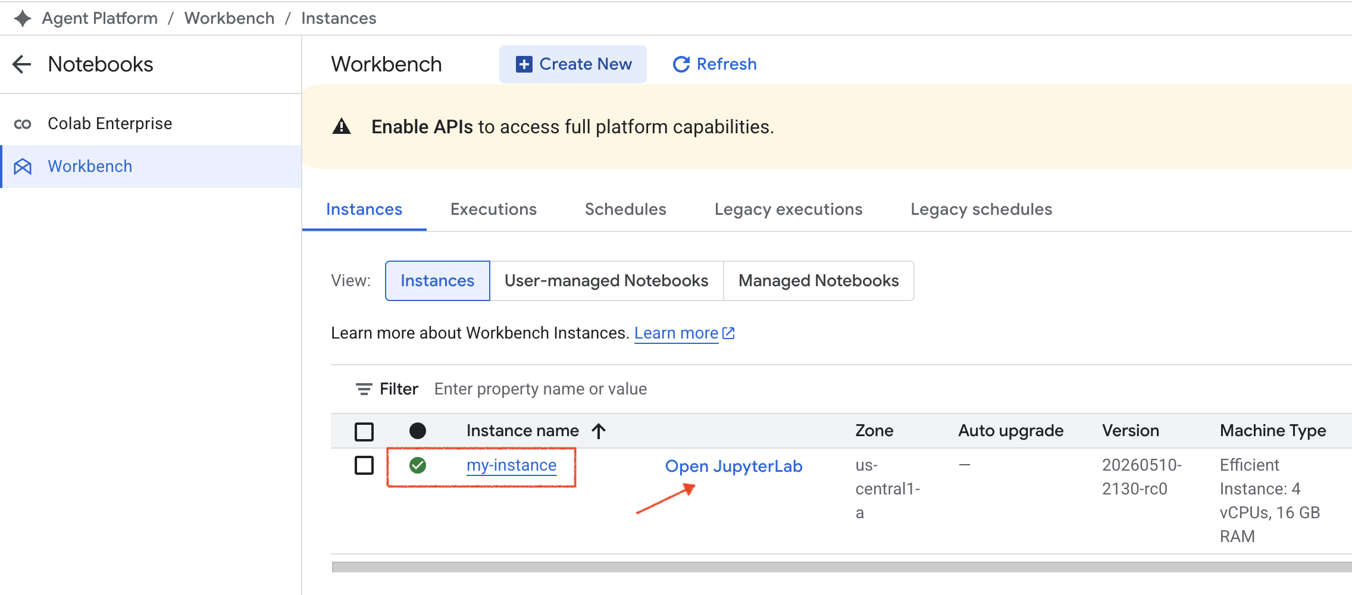Switch to the Instances tab

pos(364,209)
